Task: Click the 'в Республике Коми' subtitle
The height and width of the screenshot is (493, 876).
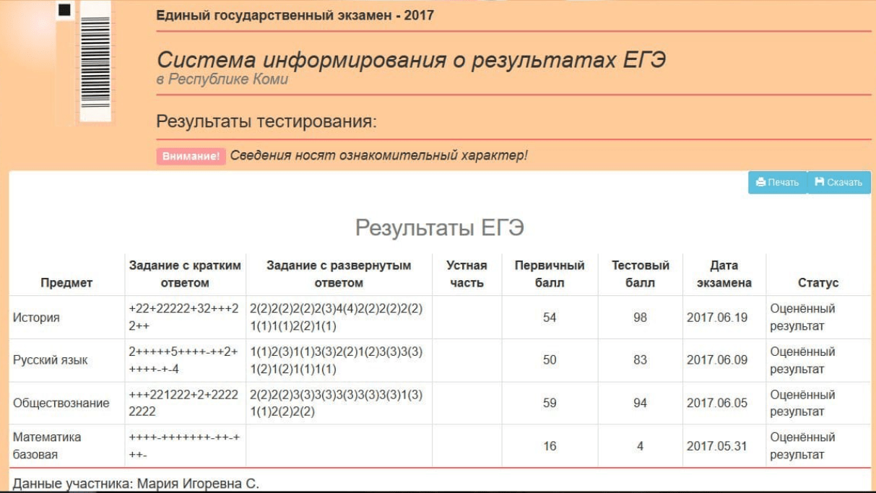Action: pyautogui.click(x=222, y=79)
